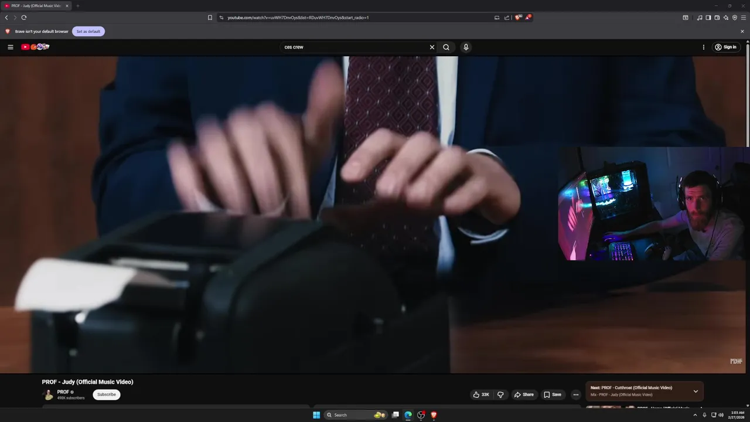Viewport: 750px width, 422px height.
Task: Open taskbar microphone tray icon
Action: tap(704, 415)
